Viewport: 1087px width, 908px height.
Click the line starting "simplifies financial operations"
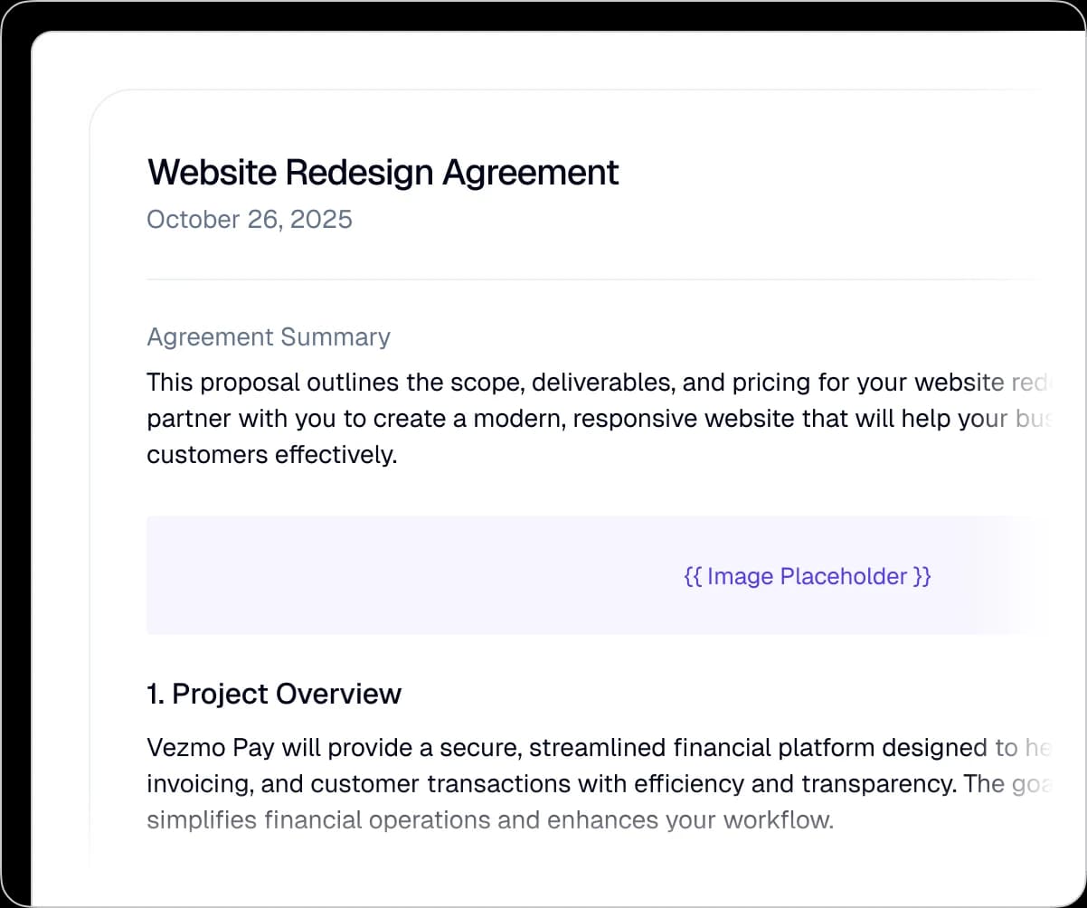pos(488,820)
